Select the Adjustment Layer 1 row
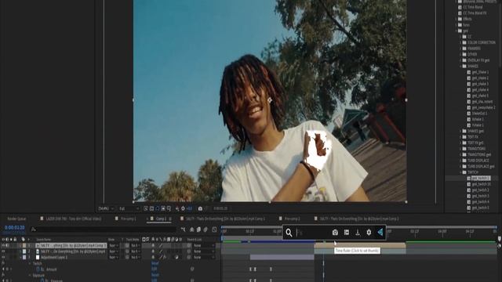The image size is (502, 282). point(54,258)
